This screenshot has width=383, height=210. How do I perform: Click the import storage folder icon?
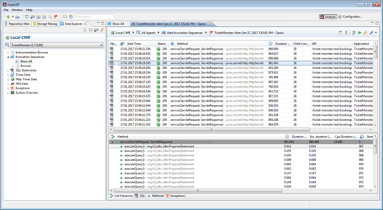(x=18, y=16)
